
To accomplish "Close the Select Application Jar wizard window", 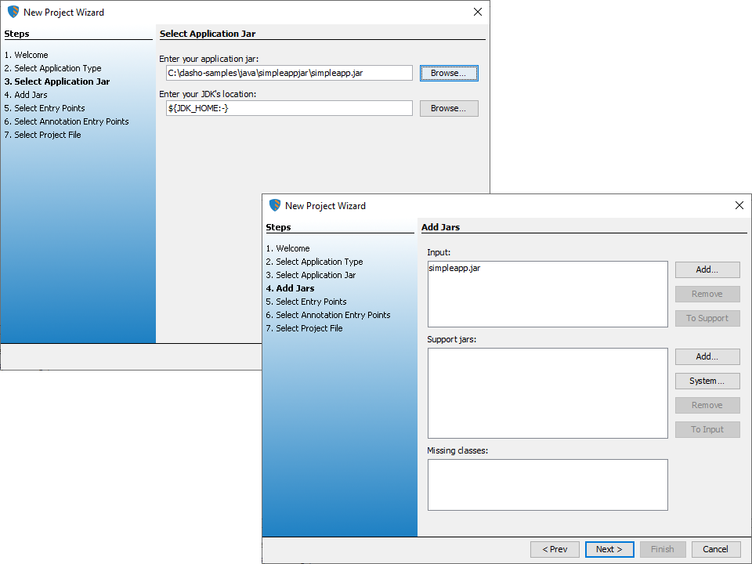I will click(x=478, y=12).
